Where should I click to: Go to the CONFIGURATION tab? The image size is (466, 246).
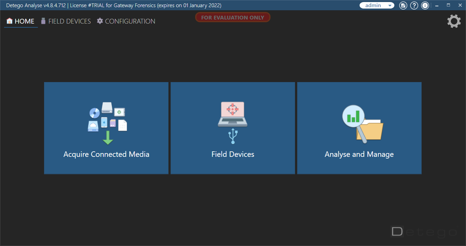(x=126, y=21)
